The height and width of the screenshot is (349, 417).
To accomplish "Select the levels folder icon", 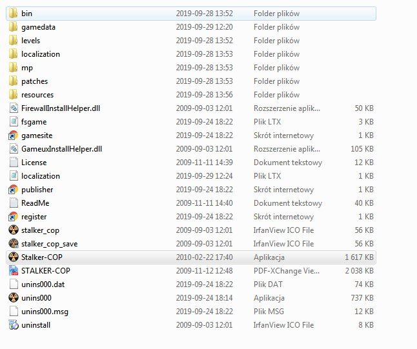I will click(x=14, y=41).
